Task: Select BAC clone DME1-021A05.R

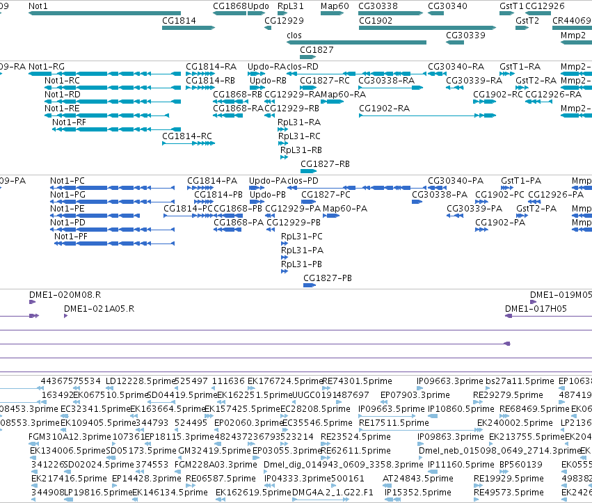Action: pyautogui.click(x=99, y=309)
